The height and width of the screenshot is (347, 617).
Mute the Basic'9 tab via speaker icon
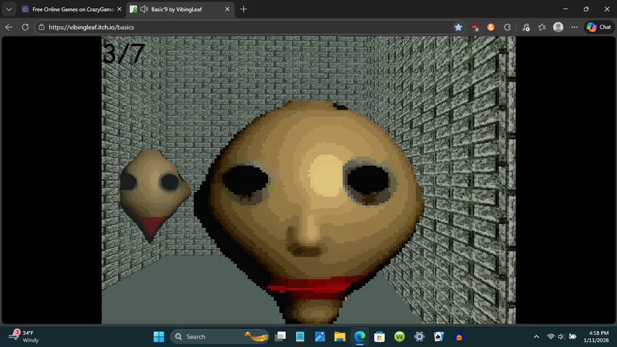tap(144, 9)
